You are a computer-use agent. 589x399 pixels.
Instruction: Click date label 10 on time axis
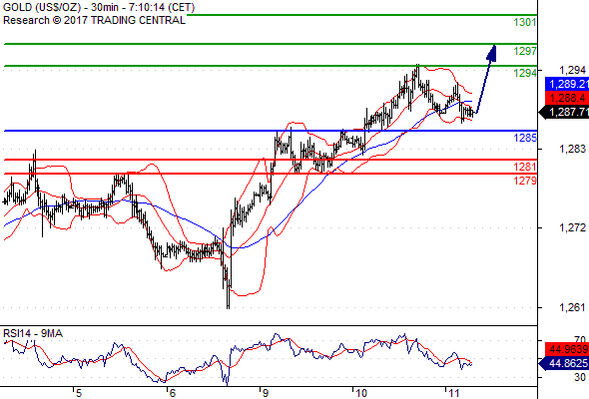coord(361,393)
